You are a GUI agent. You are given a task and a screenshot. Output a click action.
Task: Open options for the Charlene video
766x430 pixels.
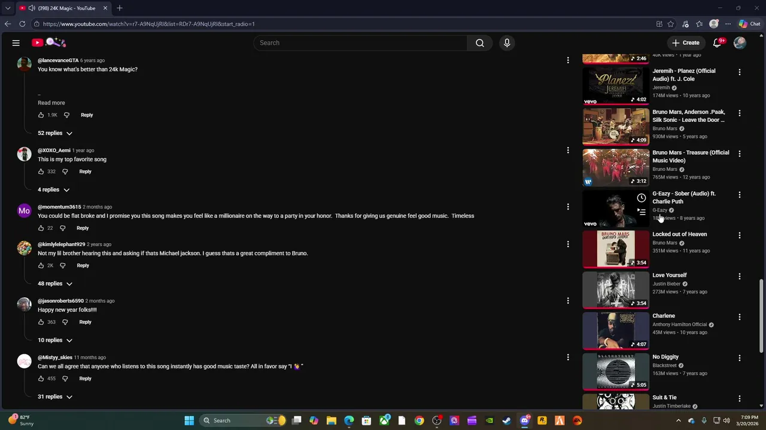coord(740,317)
